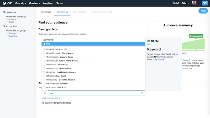Click the Not available audience badge
Image resolution: width=210 pixels, height=118 pixels.
(x=196, y=36)
